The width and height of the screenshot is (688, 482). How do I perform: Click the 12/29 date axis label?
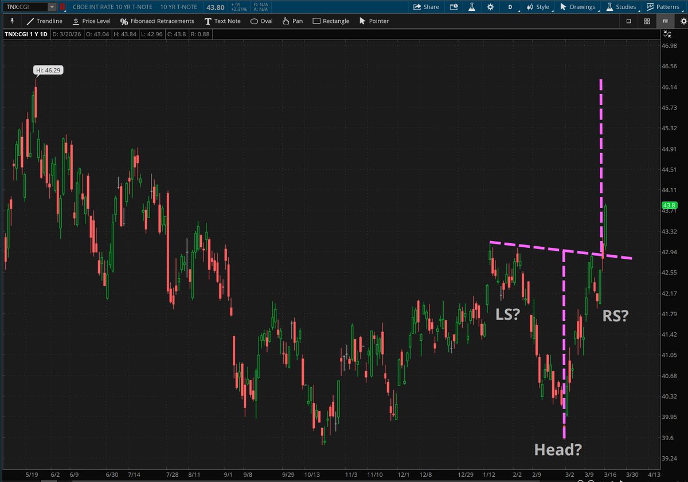coord(465,475)
